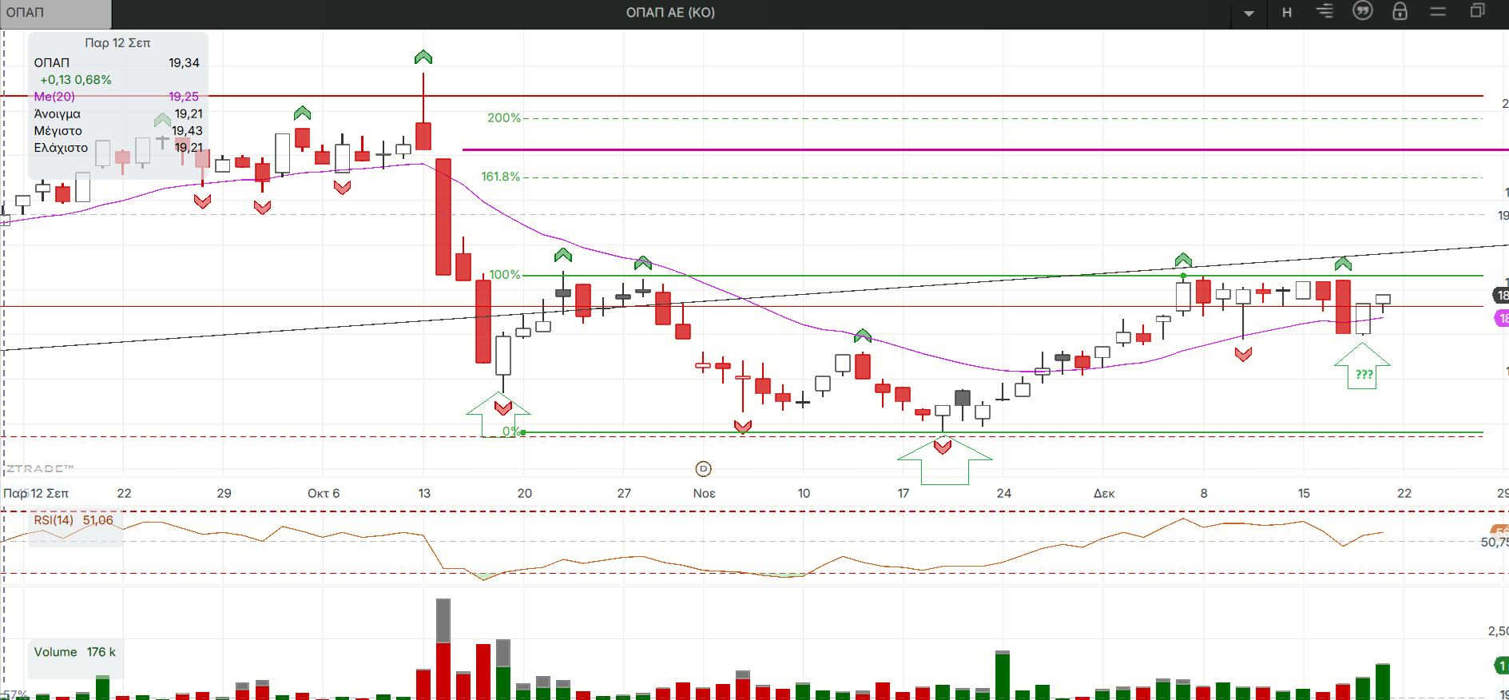Image resolution: width=1509 pixels, height=700 pixels.
Task: Click the Volume indicator label
Action: pyautogui.click(x=55, y=652)
